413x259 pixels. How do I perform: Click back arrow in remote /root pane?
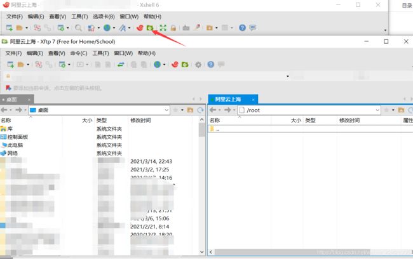pos(213,110)
